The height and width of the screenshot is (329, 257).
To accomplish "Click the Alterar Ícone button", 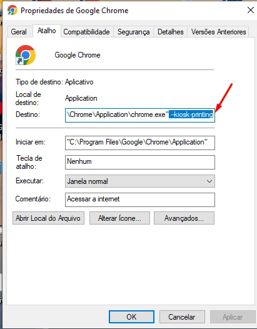I will tap(119, 218).
